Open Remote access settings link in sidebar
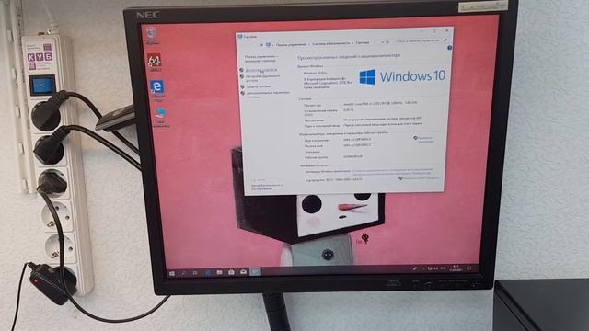589x331 pixels. [x=262, y=78]
